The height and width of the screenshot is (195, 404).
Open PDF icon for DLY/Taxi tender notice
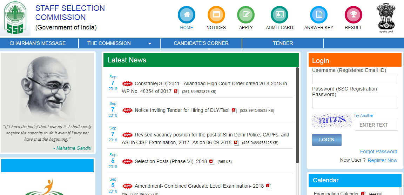coord(234,110)
